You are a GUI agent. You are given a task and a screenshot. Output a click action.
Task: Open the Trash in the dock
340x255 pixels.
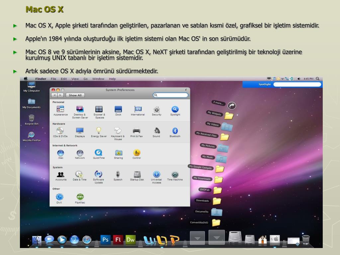[306, 240]
